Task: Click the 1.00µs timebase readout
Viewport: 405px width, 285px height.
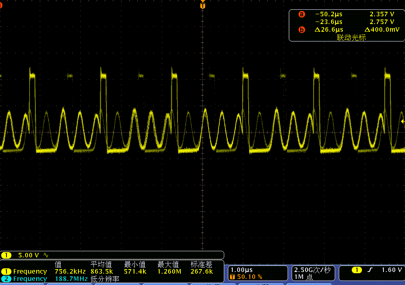Action: click(242, 270)
